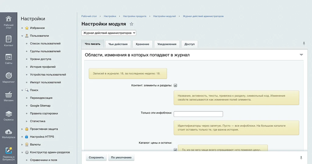Open Уровни доступа in the tree

pos(41,59)
